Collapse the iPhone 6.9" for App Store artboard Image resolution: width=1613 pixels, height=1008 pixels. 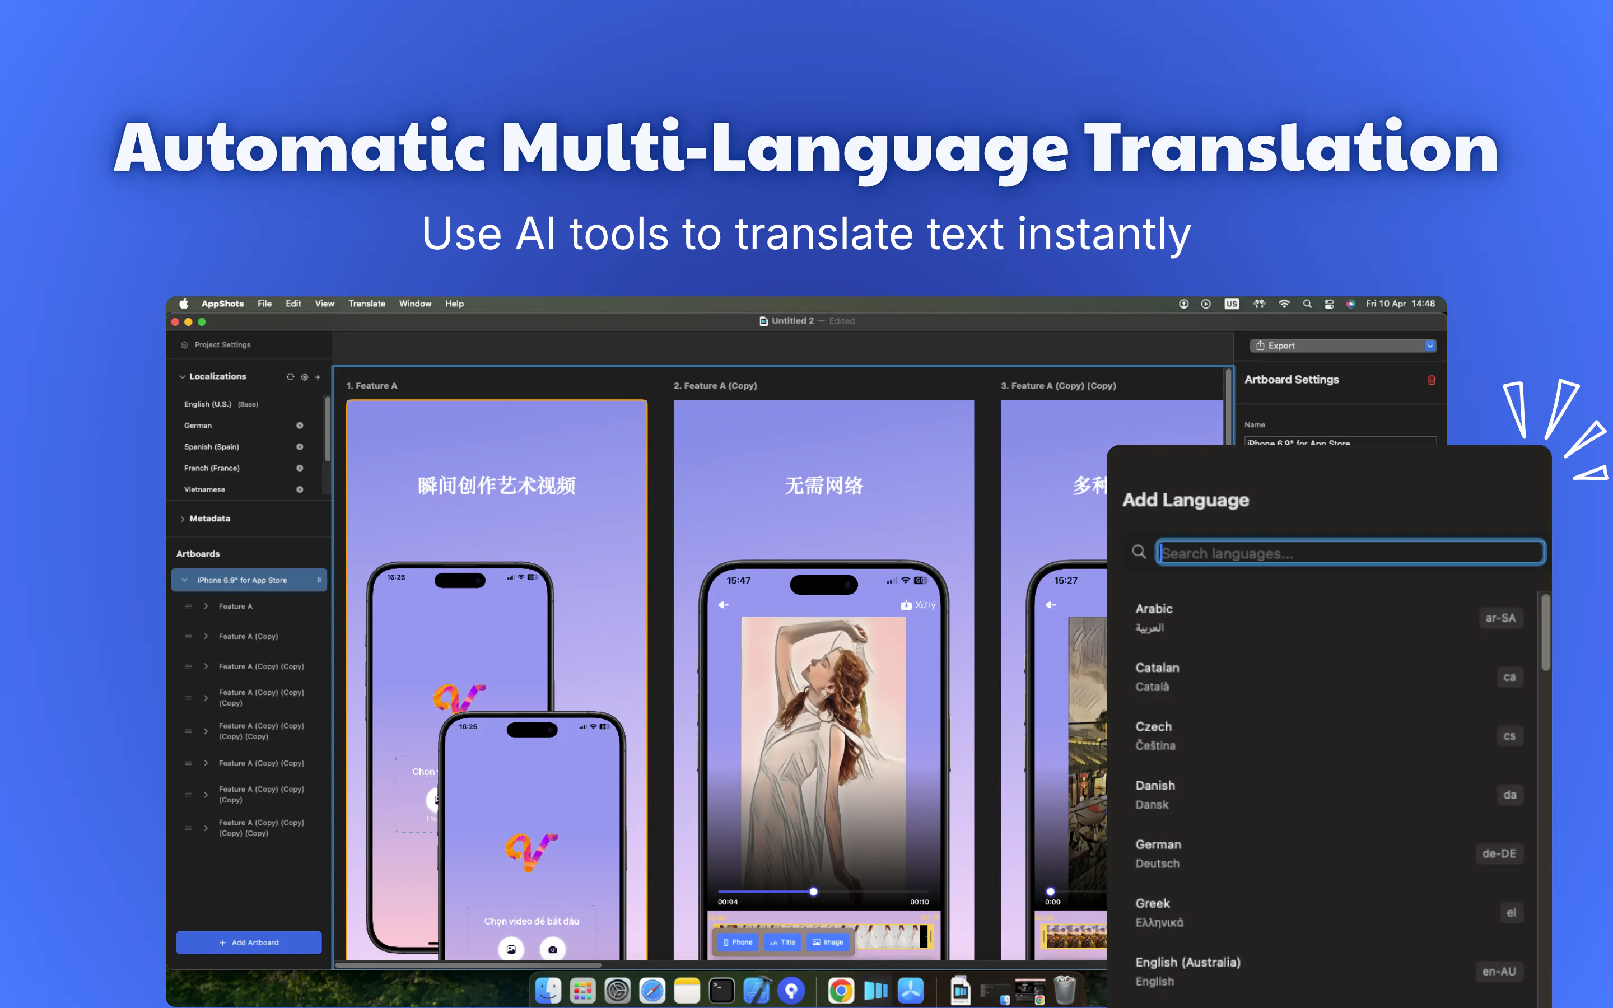[185, 580]
